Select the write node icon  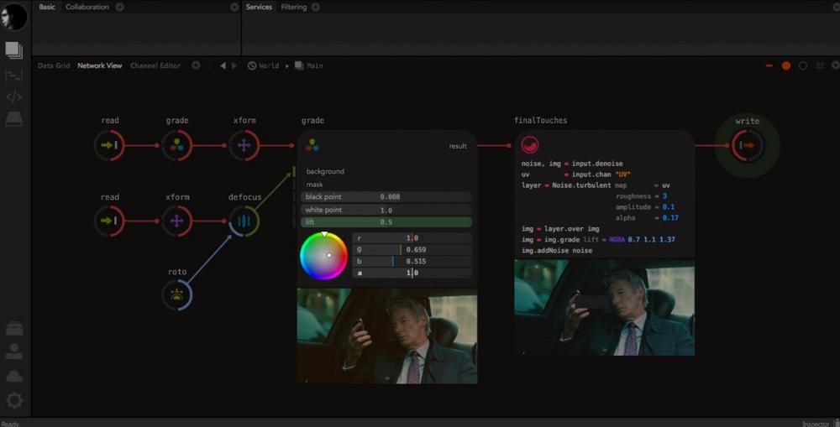click(x=748, y=145)
